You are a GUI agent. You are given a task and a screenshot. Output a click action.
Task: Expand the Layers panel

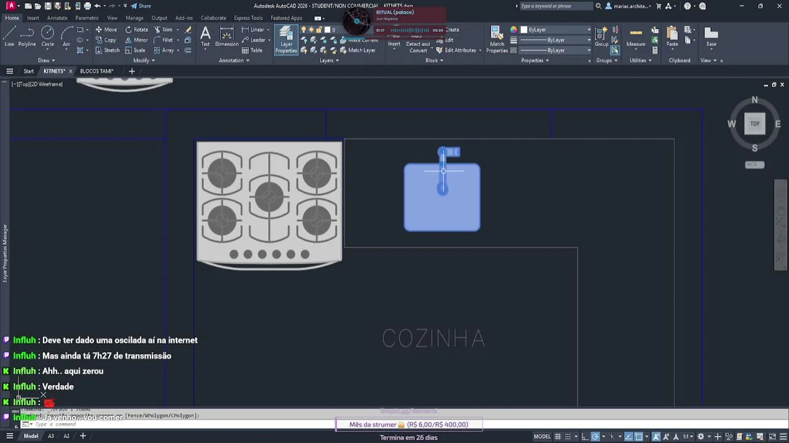click(x=329, y=60)
